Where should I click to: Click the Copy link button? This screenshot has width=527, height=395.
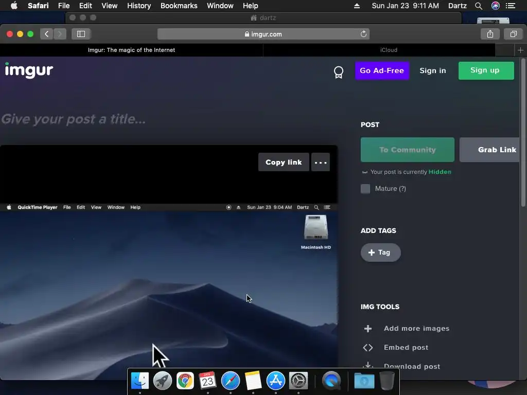click(x=284, y=162)
